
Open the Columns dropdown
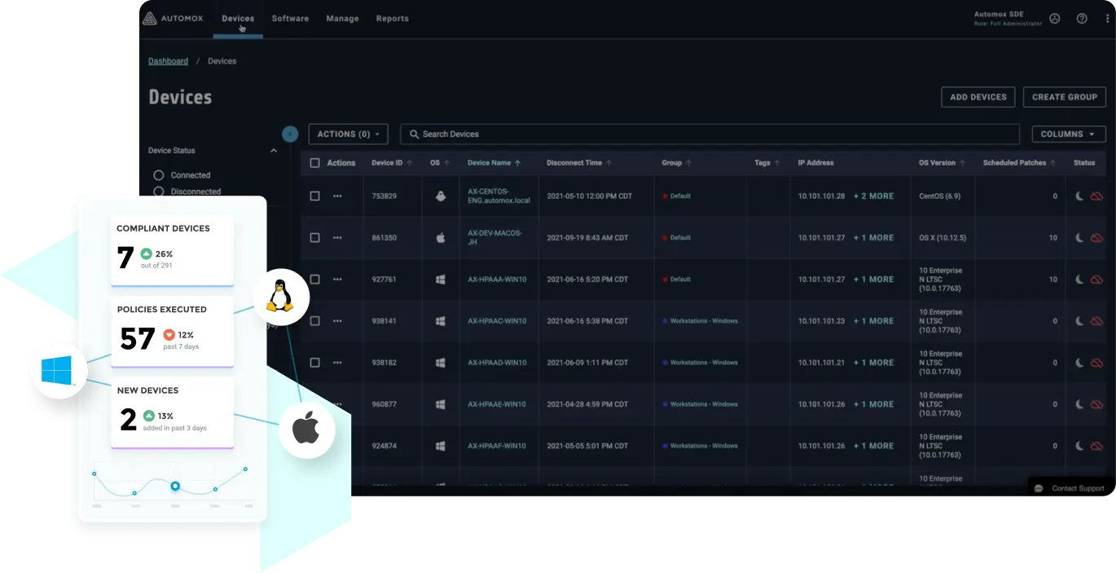1068,134
